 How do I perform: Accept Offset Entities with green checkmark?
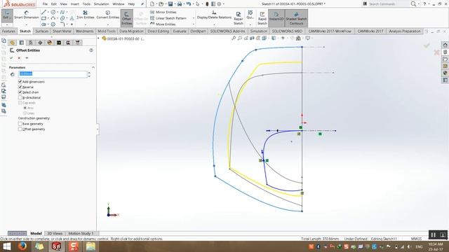tap(11, 58)
